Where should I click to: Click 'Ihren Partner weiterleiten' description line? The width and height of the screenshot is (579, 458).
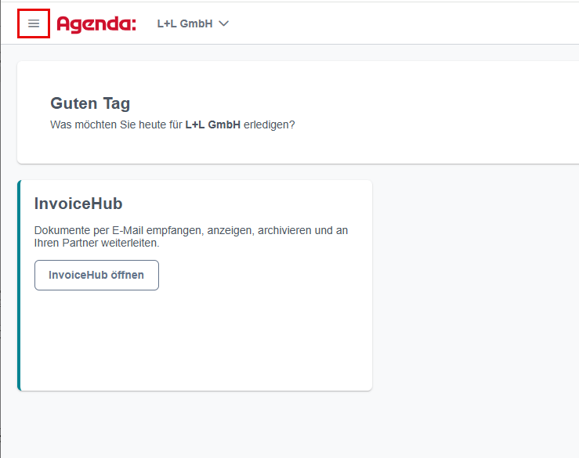point(96,243)
